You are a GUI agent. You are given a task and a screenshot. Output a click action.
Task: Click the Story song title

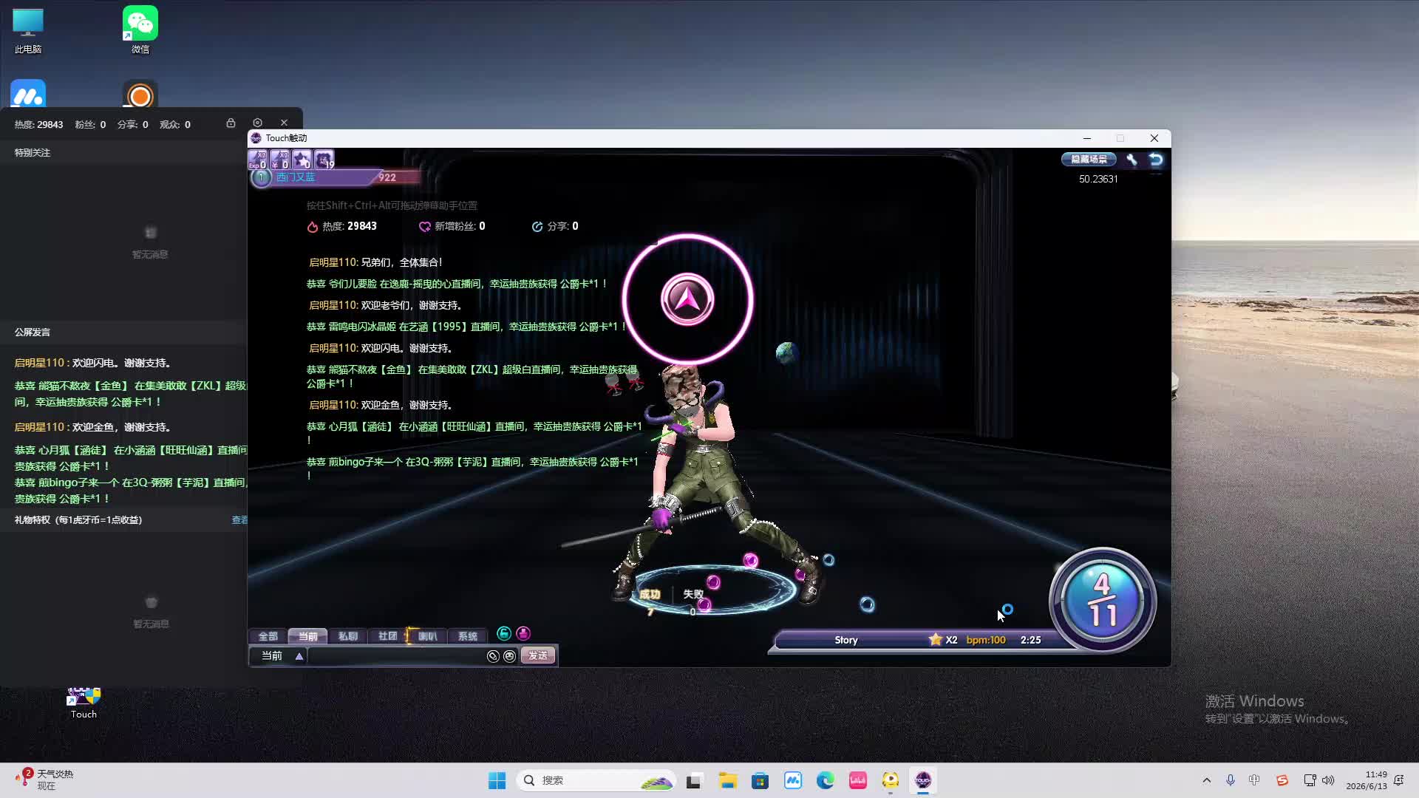pyautogui.click(x=846, y=640)
